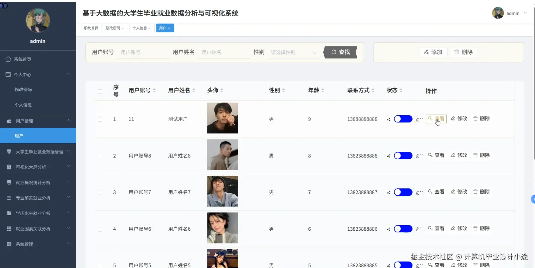Tick the select-all checkbox in table header
535x268 pixels.
click(100, 91)
